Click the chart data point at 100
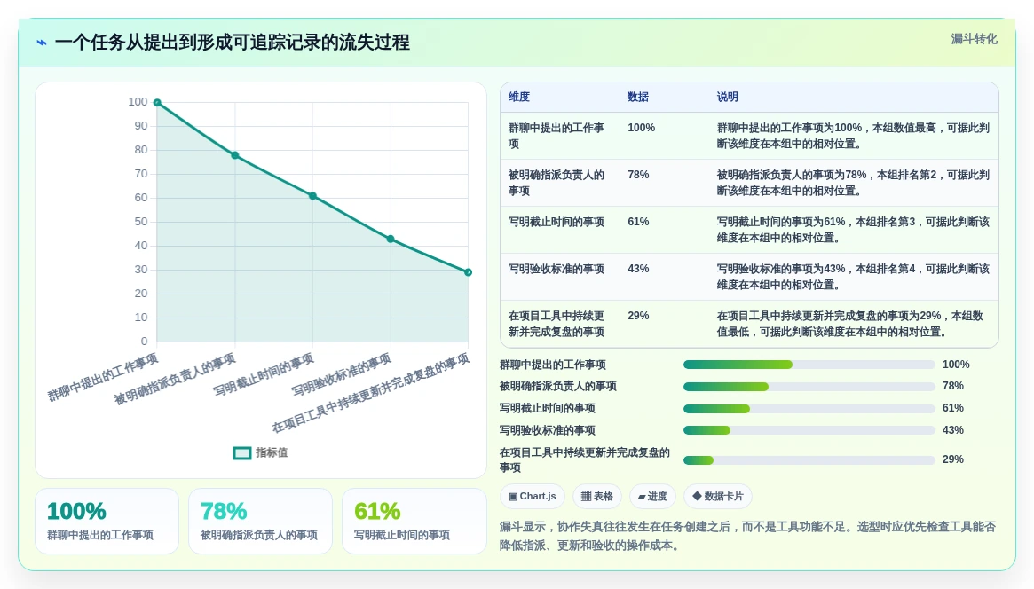This screenshot has height=589, width=1034. [157, 103]
